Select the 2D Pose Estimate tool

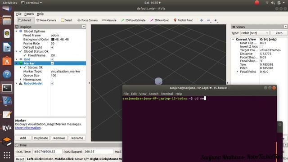[x=133, y=20]
